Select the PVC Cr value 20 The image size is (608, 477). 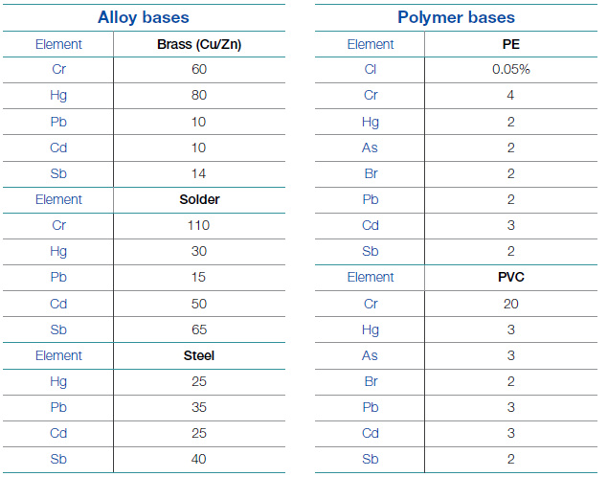(510, 304)
